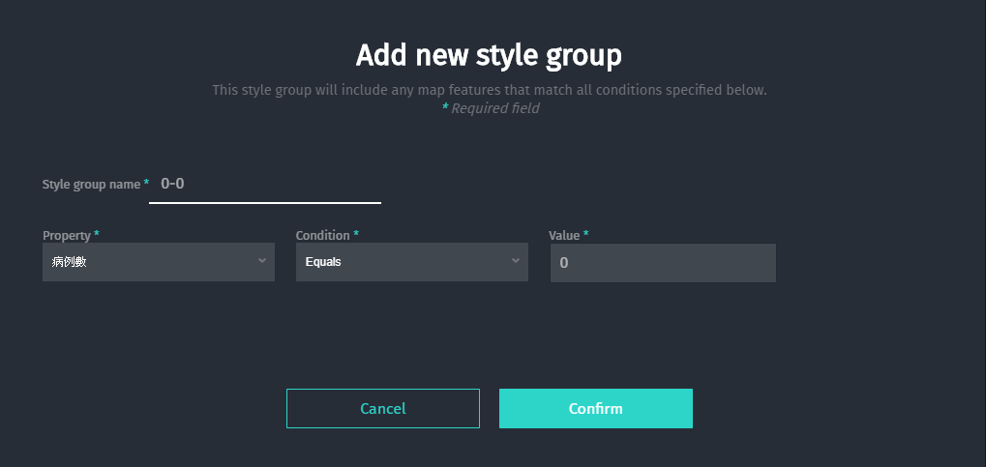Click the asterisk beside Style group name
This screenshot has width=986, height=467.
point(146,183)
